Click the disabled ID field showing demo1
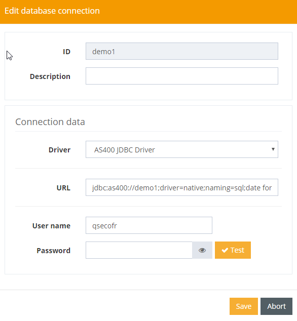 182,51
